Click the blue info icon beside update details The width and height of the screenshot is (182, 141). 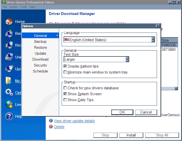(x=51, y=121)
